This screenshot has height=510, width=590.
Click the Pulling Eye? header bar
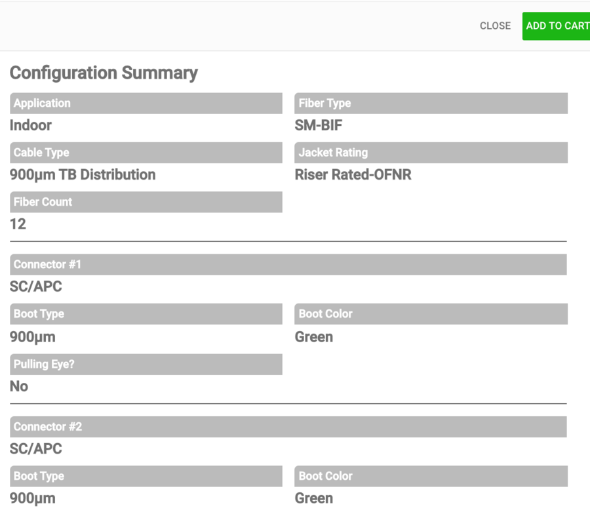click(x=146, y=364)
